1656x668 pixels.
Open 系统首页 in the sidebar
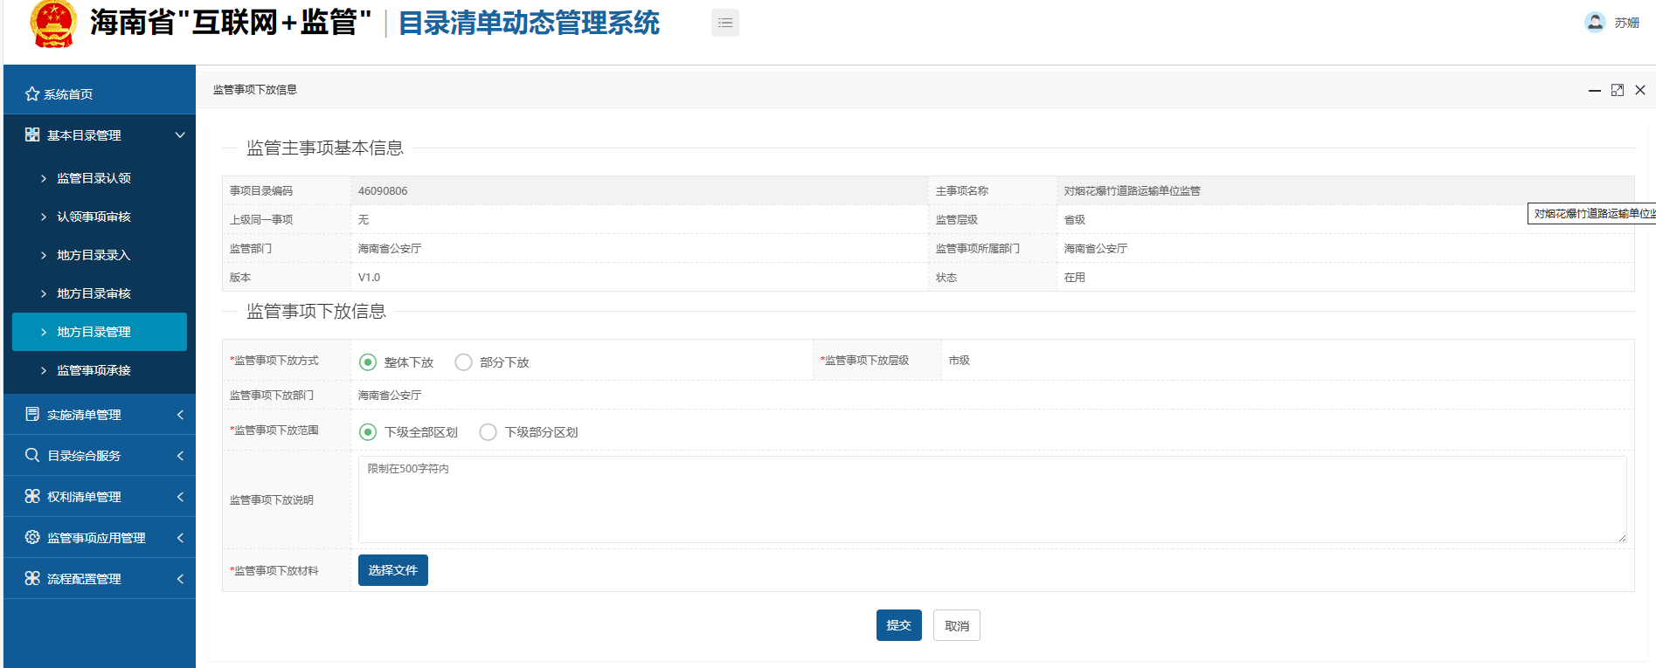(100, 93)
